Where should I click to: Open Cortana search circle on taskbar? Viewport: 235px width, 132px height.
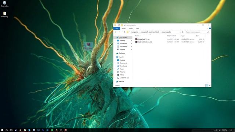pyautogui.click(x=7, y=130)
